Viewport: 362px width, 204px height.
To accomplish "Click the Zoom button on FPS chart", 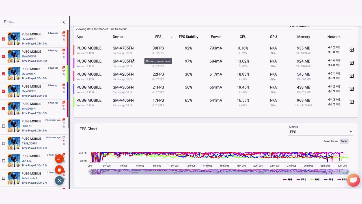I will pyautogui.click(x=344, y=141).
